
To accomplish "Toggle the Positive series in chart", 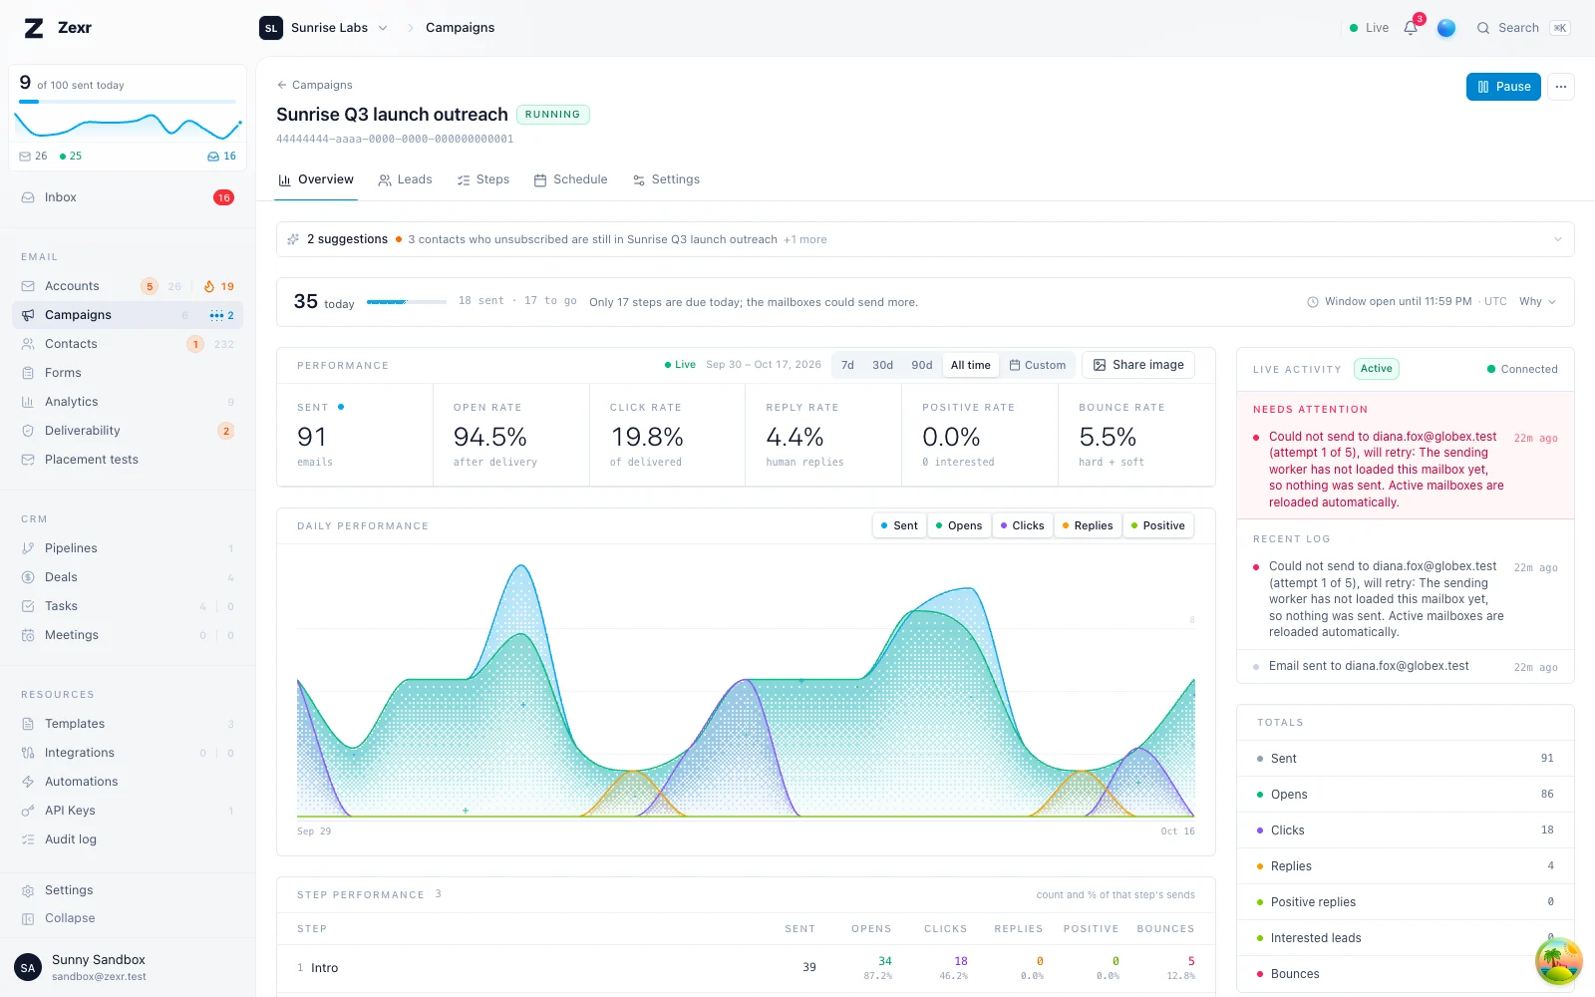I will (1158, 525).
